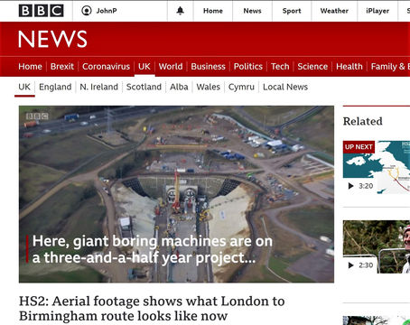Open Wales sub-section
Screen dimensions: 410x325
click(x=209, y=87)
